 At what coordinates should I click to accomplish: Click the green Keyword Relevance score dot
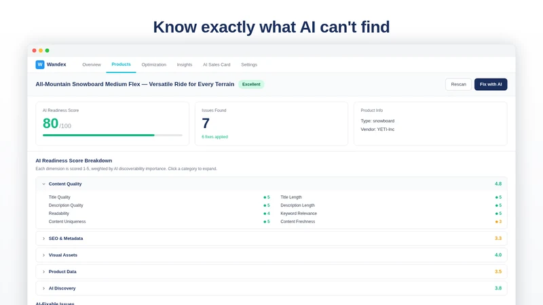point(497,213)
